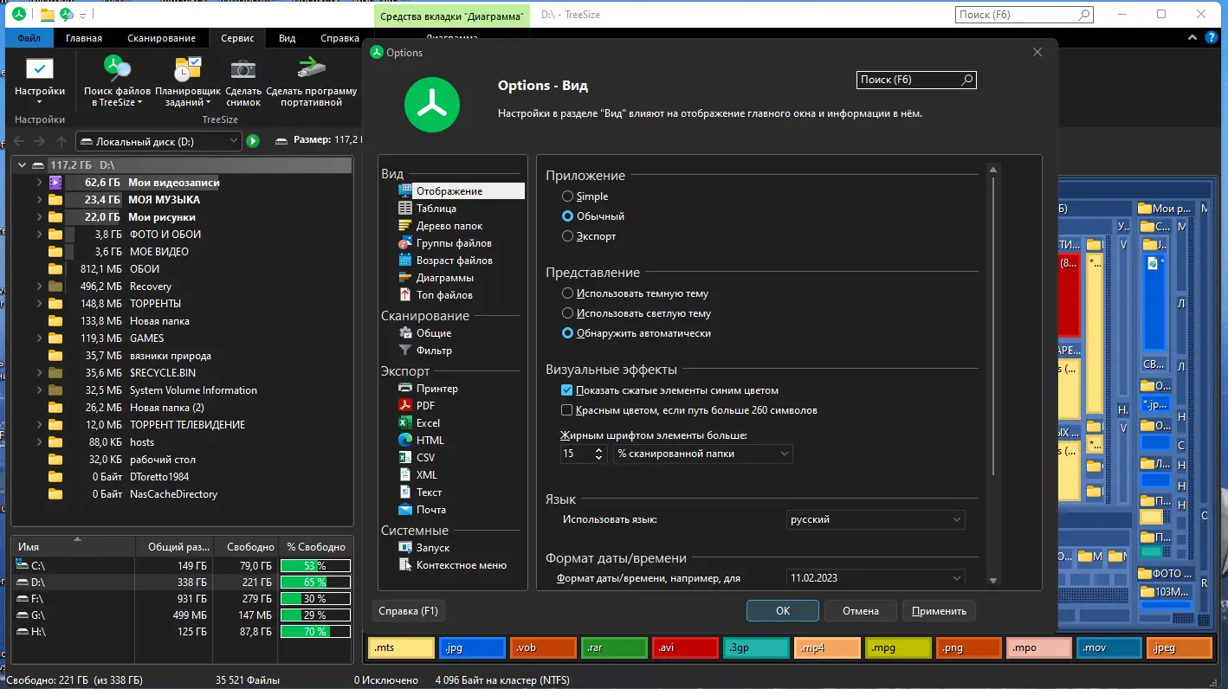Switch to the Главная ribbon tab

[84, 38]
